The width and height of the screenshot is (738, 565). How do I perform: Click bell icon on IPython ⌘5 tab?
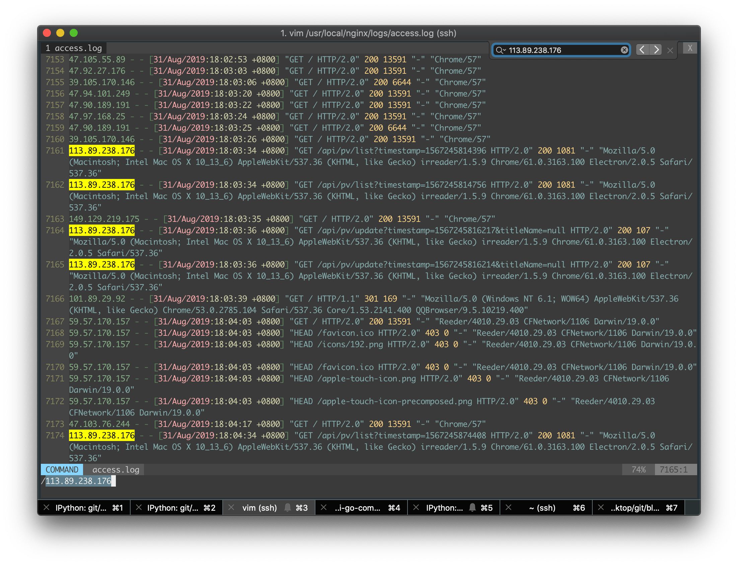click(x=472, y=507)
